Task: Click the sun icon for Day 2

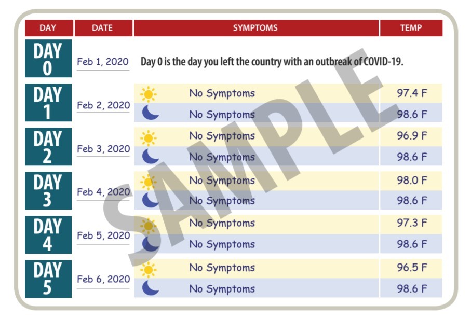Action: click(149, 138)
